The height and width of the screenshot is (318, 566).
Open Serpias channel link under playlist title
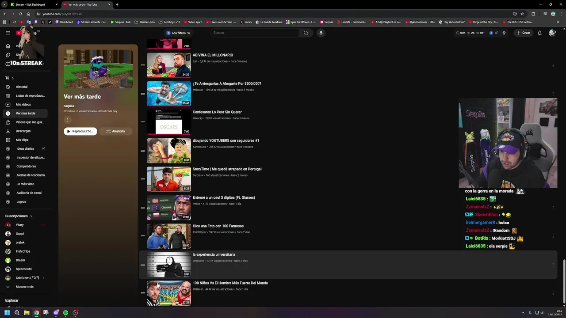69,106
